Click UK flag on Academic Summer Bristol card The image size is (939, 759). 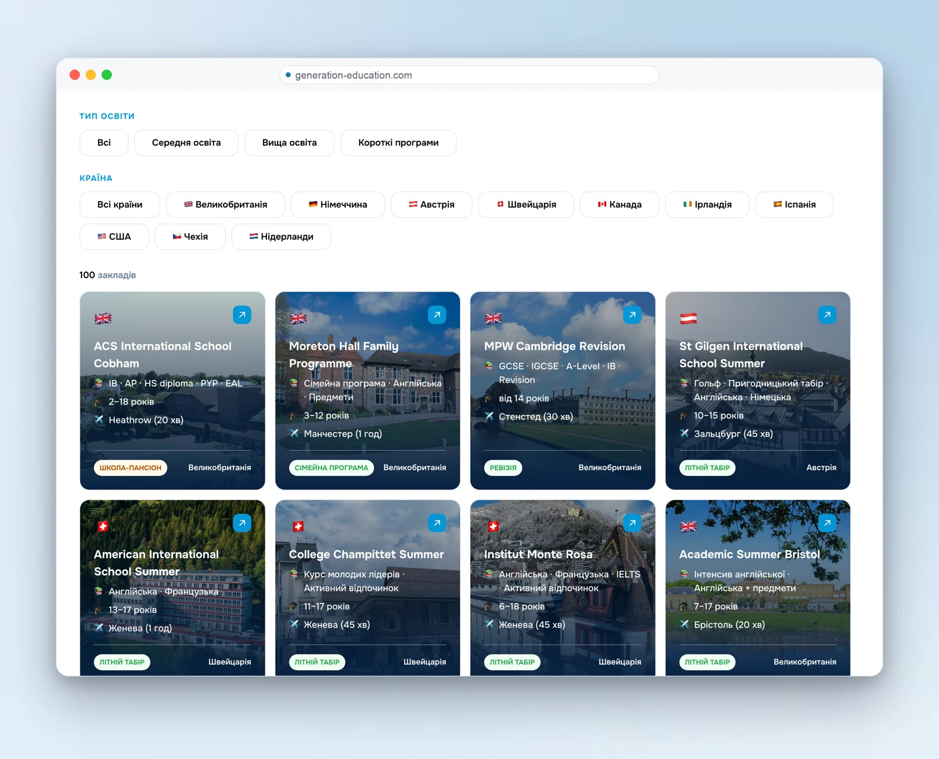pos(688,527)
